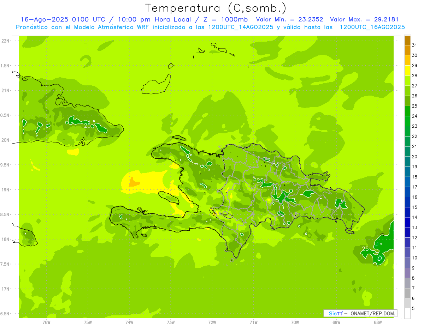Viewport: 424px width, 327px height.
Task: Click the '27' label on the color bar
Action: 415,86
